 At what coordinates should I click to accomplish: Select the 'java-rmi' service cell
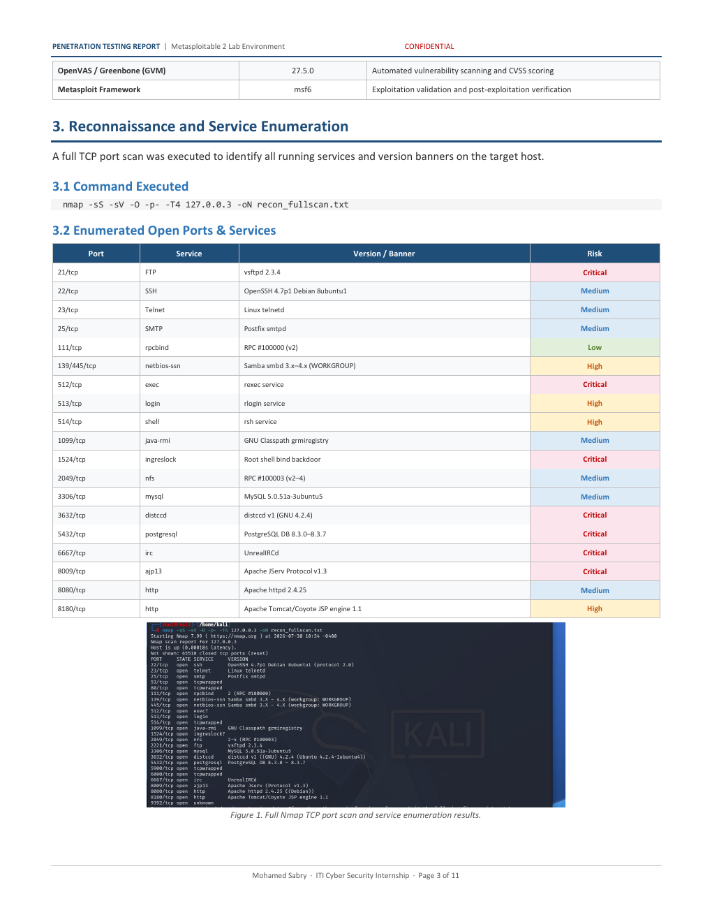(189, 441)
